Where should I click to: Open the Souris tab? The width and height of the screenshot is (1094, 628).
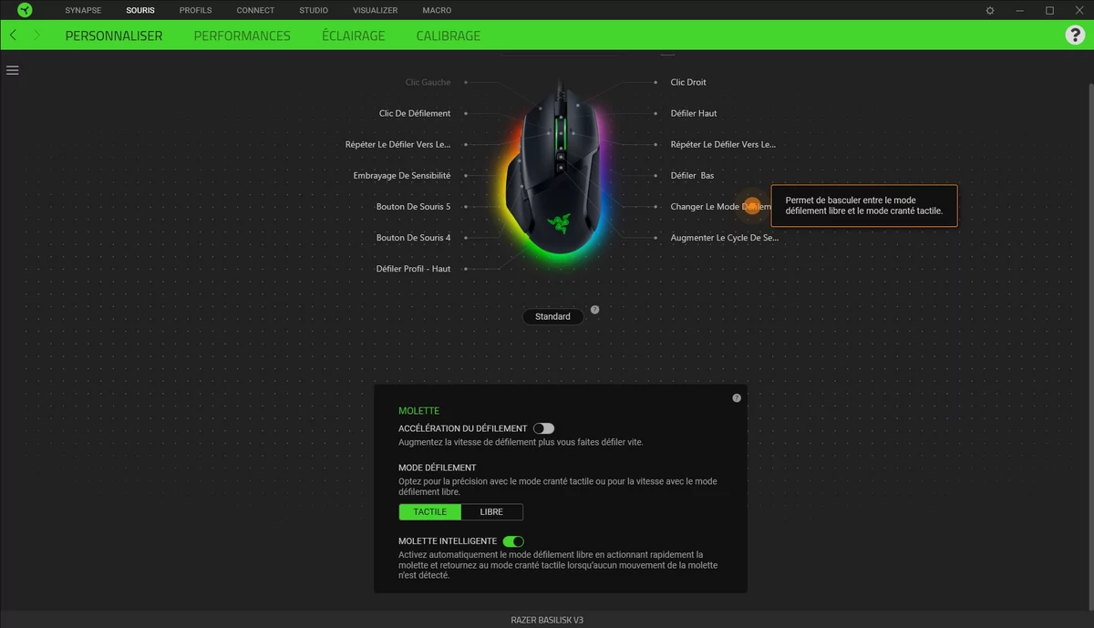[x=140, y=10]
